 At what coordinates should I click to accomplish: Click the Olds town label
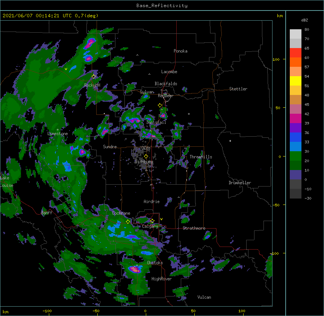[146, 148]
